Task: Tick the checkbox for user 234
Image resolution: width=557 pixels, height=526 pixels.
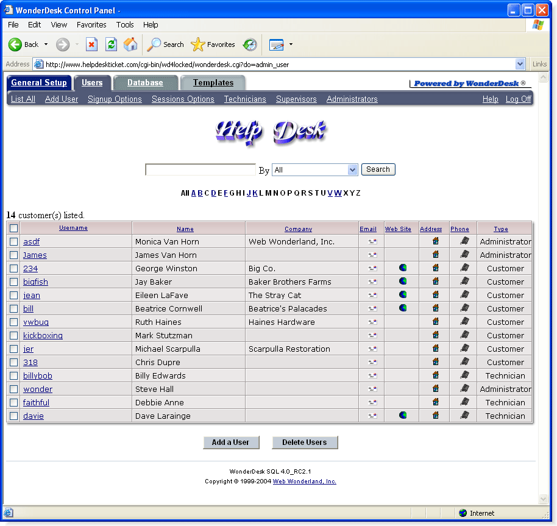Action: coord(13,269)
